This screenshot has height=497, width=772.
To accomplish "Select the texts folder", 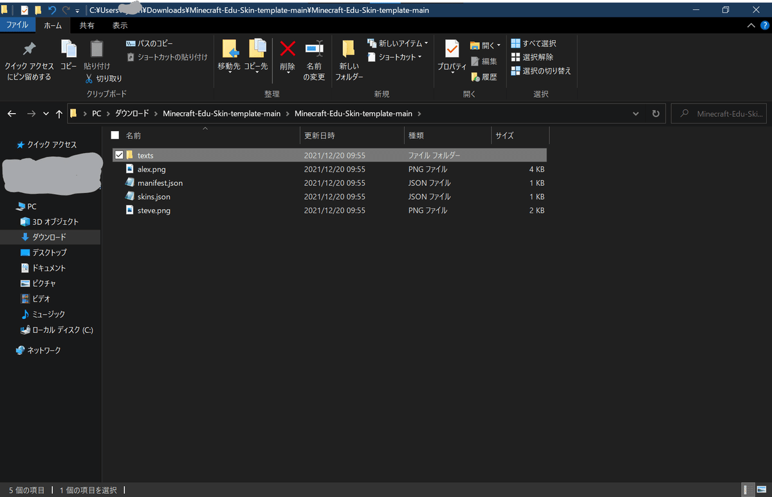I will pos(329,155).
